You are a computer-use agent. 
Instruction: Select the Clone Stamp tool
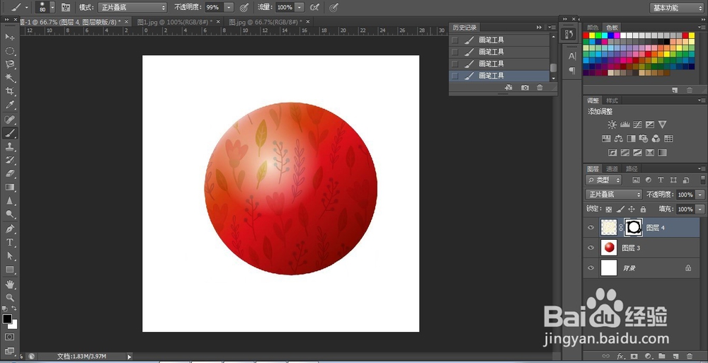10,146
